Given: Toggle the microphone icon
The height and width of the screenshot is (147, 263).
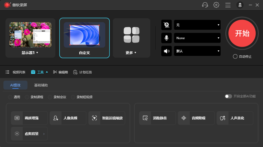Looking at the screenshot, I should point(166,38).
